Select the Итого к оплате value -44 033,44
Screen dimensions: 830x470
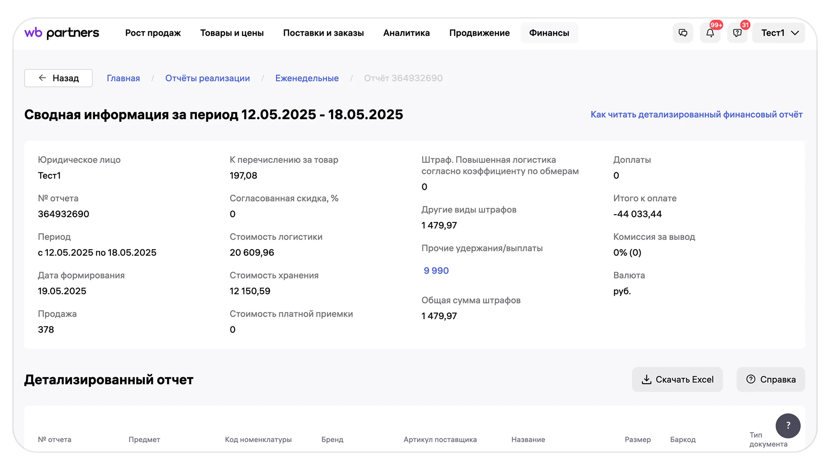coord(637,214)
